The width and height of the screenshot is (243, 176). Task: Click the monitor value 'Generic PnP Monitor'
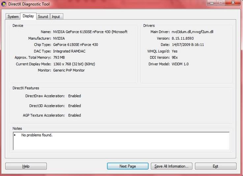coord(69,70)
